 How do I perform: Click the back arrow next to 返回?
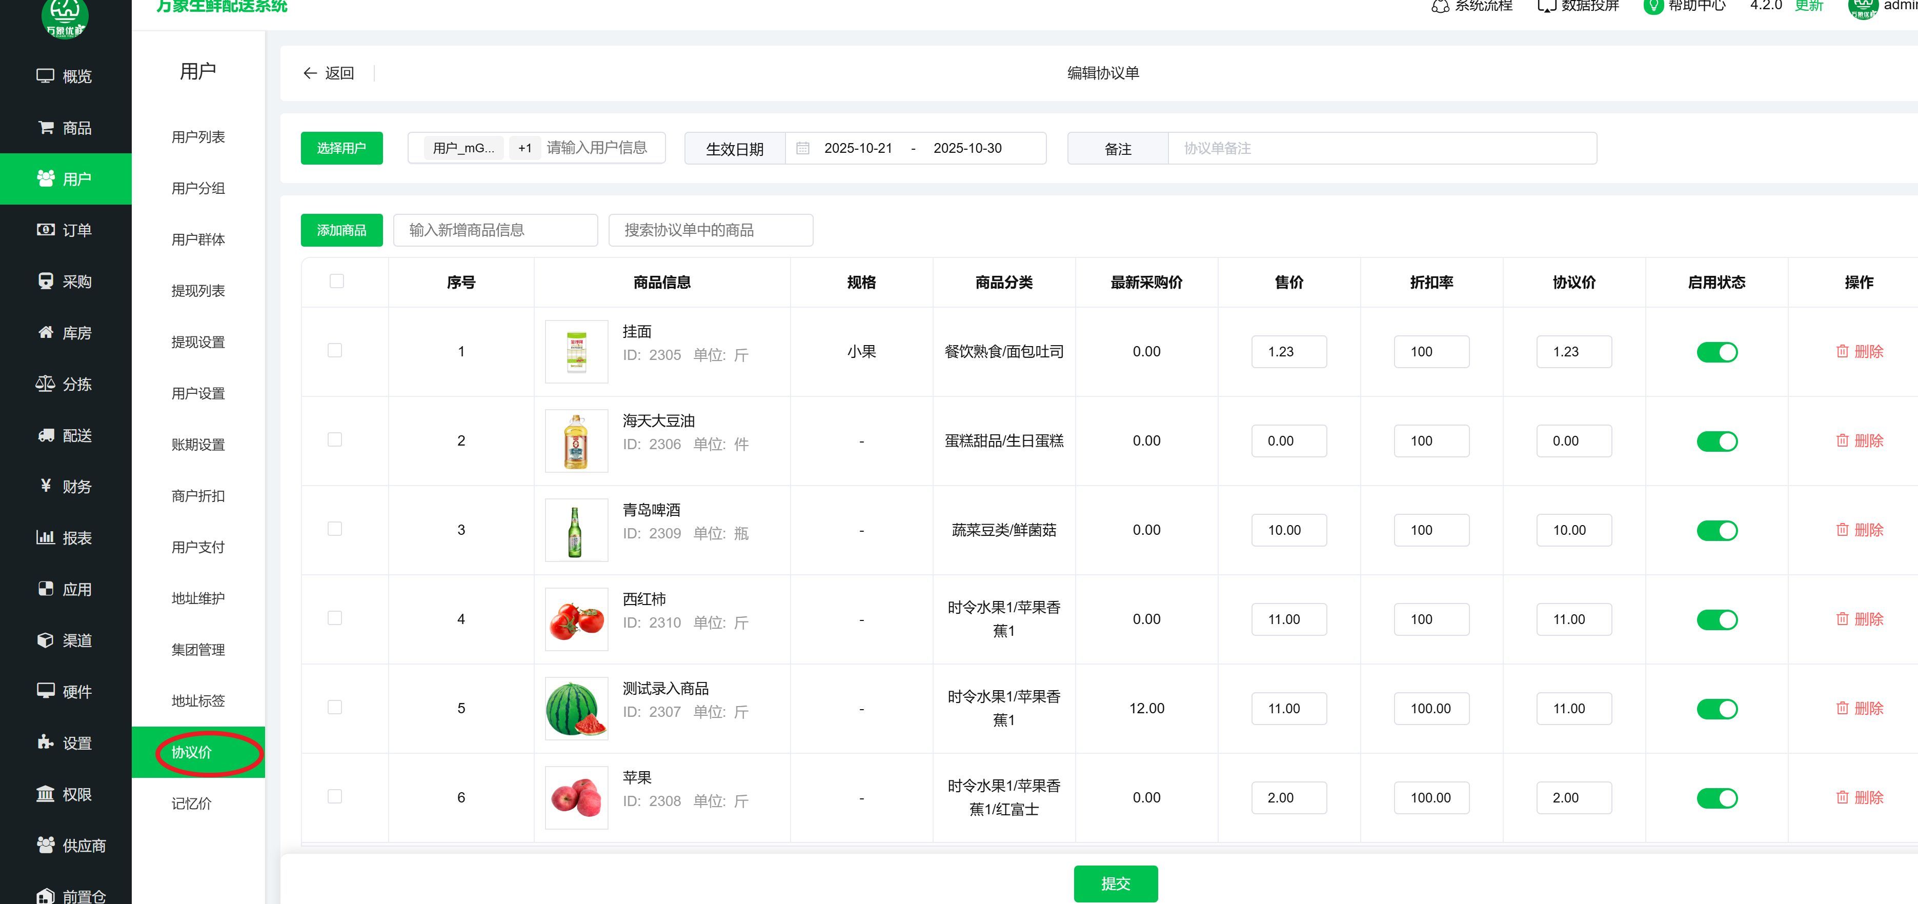click(311, 73)
